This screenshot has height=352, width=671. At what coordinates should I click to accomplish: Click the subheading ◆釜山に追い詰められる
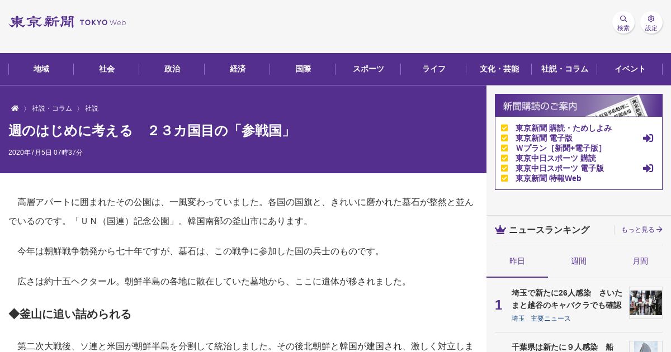point(70,314)
